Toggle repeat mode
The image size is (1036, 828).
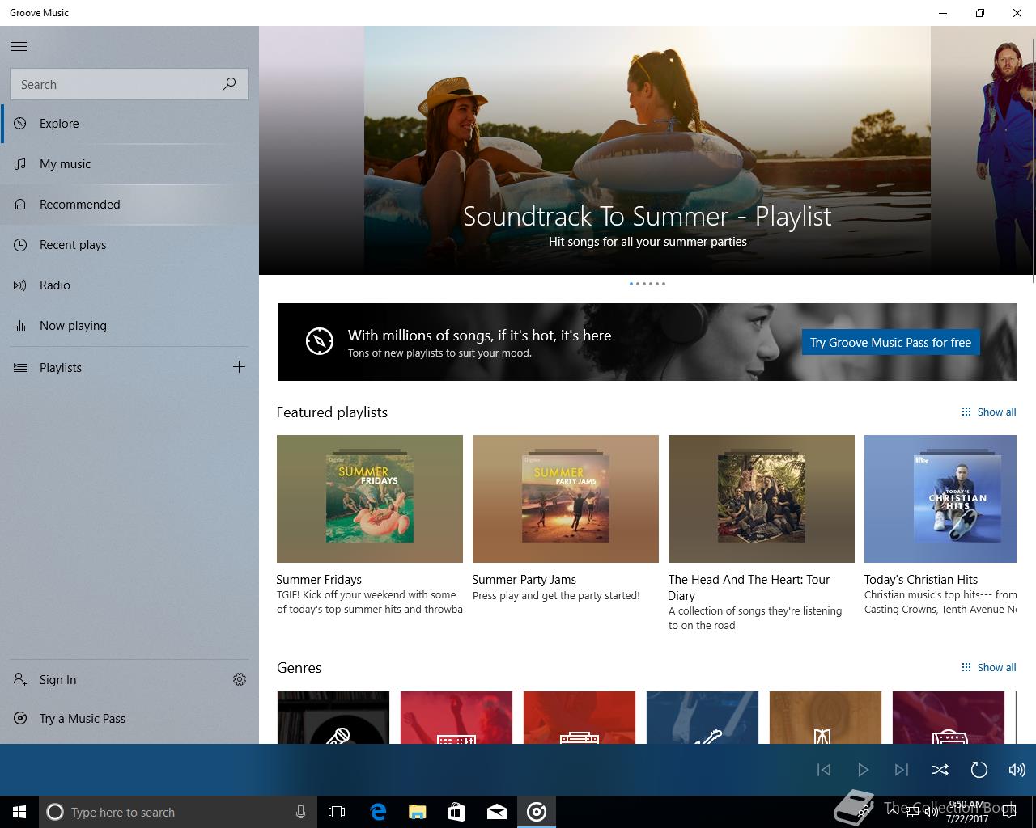click(x=979, y=770)
